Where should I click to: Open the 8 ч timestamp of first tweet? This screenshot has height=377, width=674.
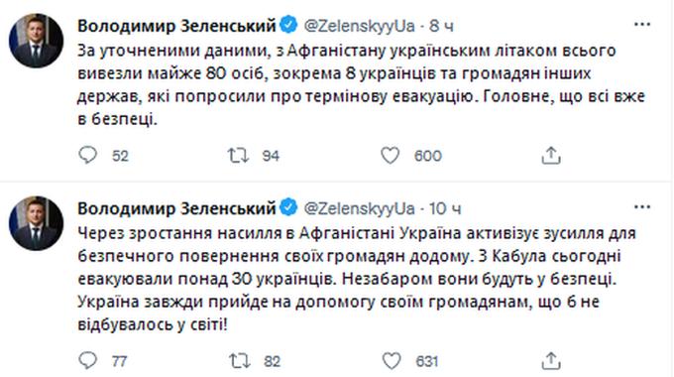click(x=441, y=26)
